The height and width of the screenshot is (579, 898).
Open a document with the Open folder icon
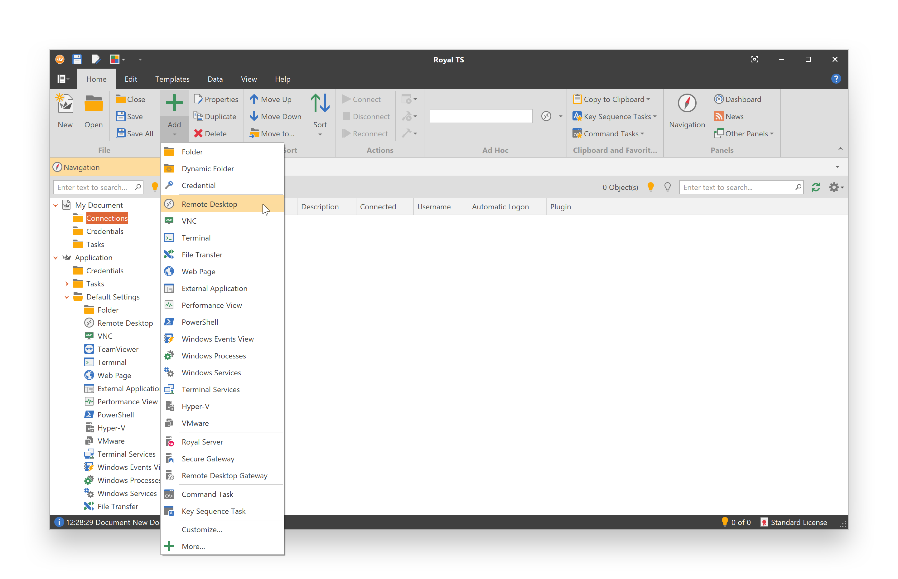tap(93, 104)
